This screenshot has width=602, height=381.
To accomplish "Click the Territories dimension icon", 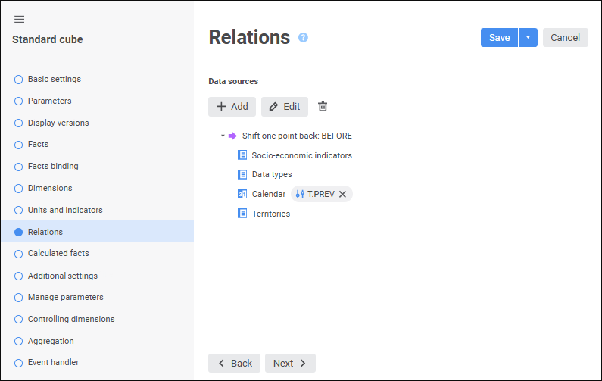I will pyautogui.click(x=242, y=214).
